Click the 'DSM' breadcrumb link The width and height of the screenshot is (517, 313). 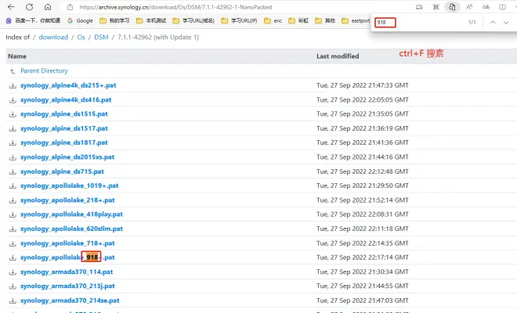[x=101, y=38]
